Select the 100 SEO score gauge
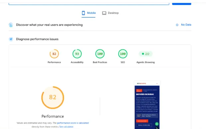 pos(123,54)
